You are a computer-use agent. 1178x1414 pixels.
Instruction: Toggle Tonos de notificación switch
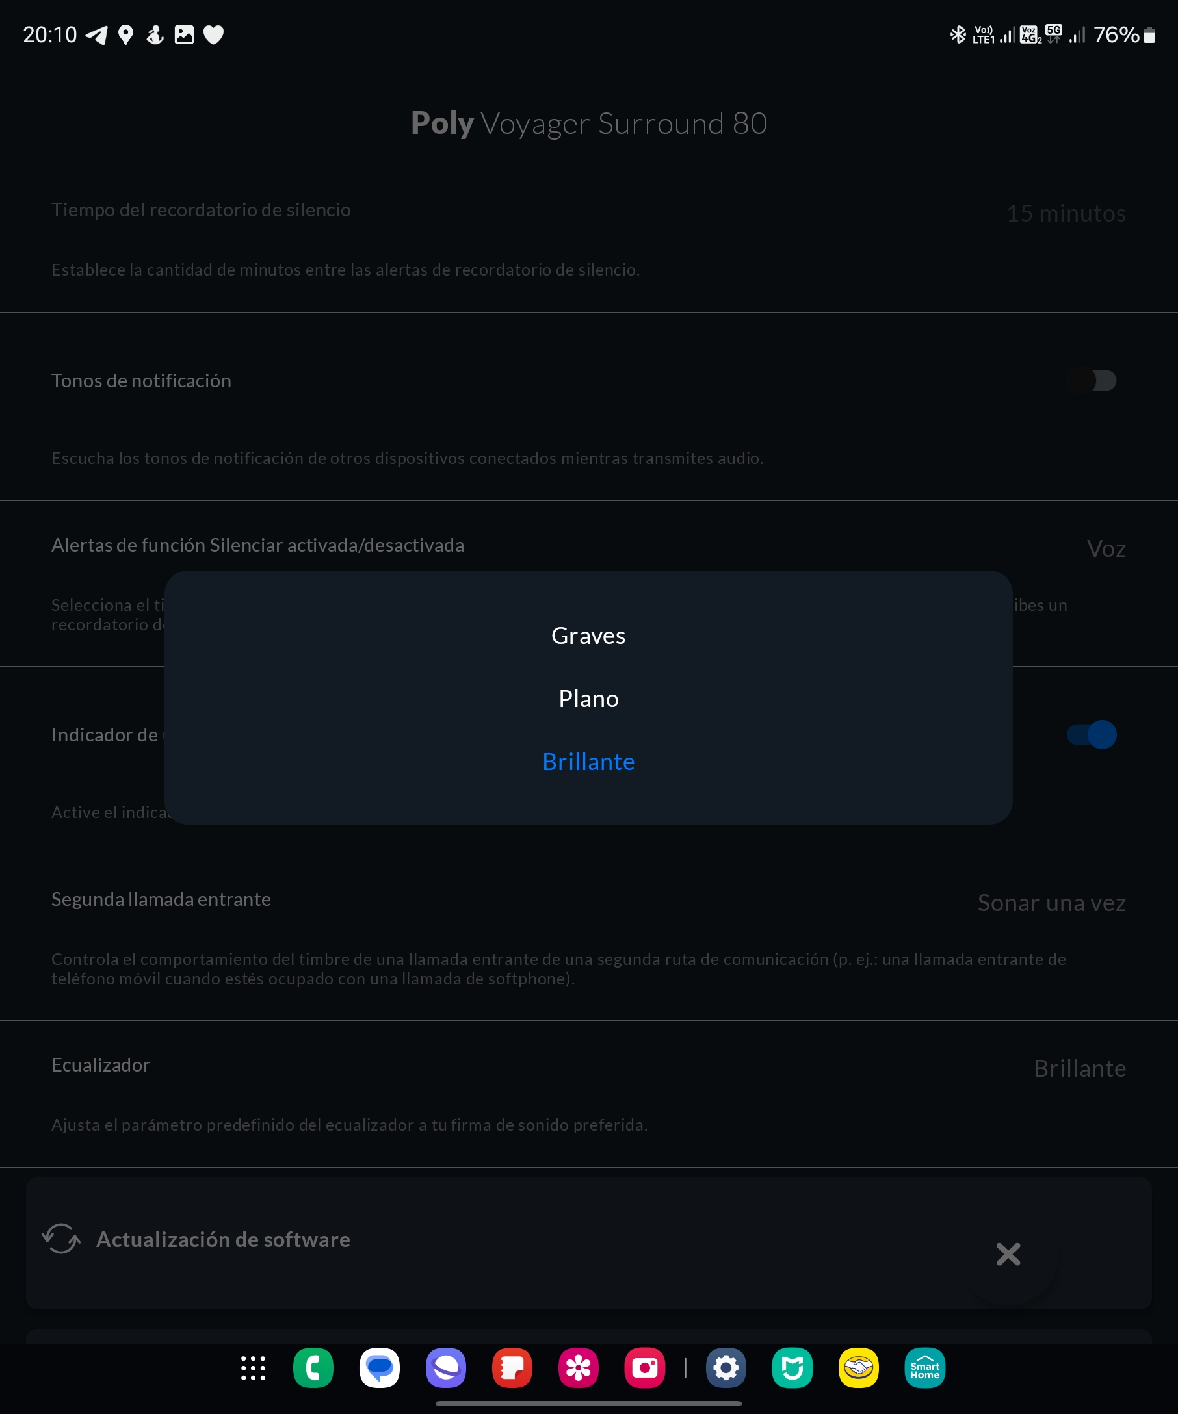(x=1091, y=380)
